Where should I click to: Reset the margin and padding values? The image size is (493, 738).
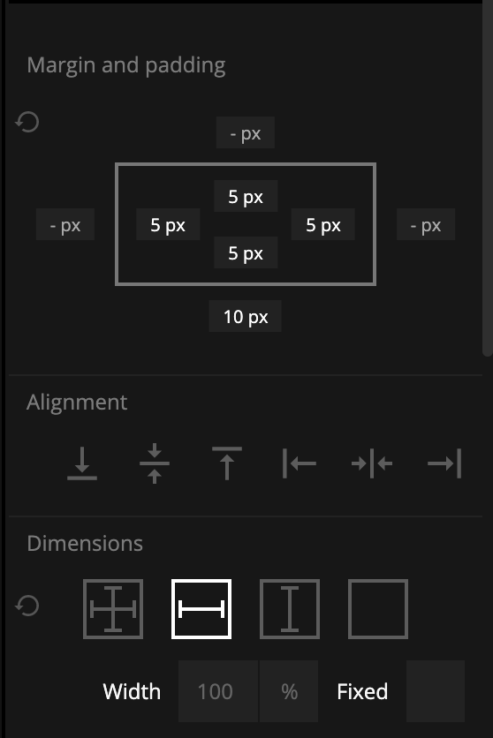click(27, 123)
